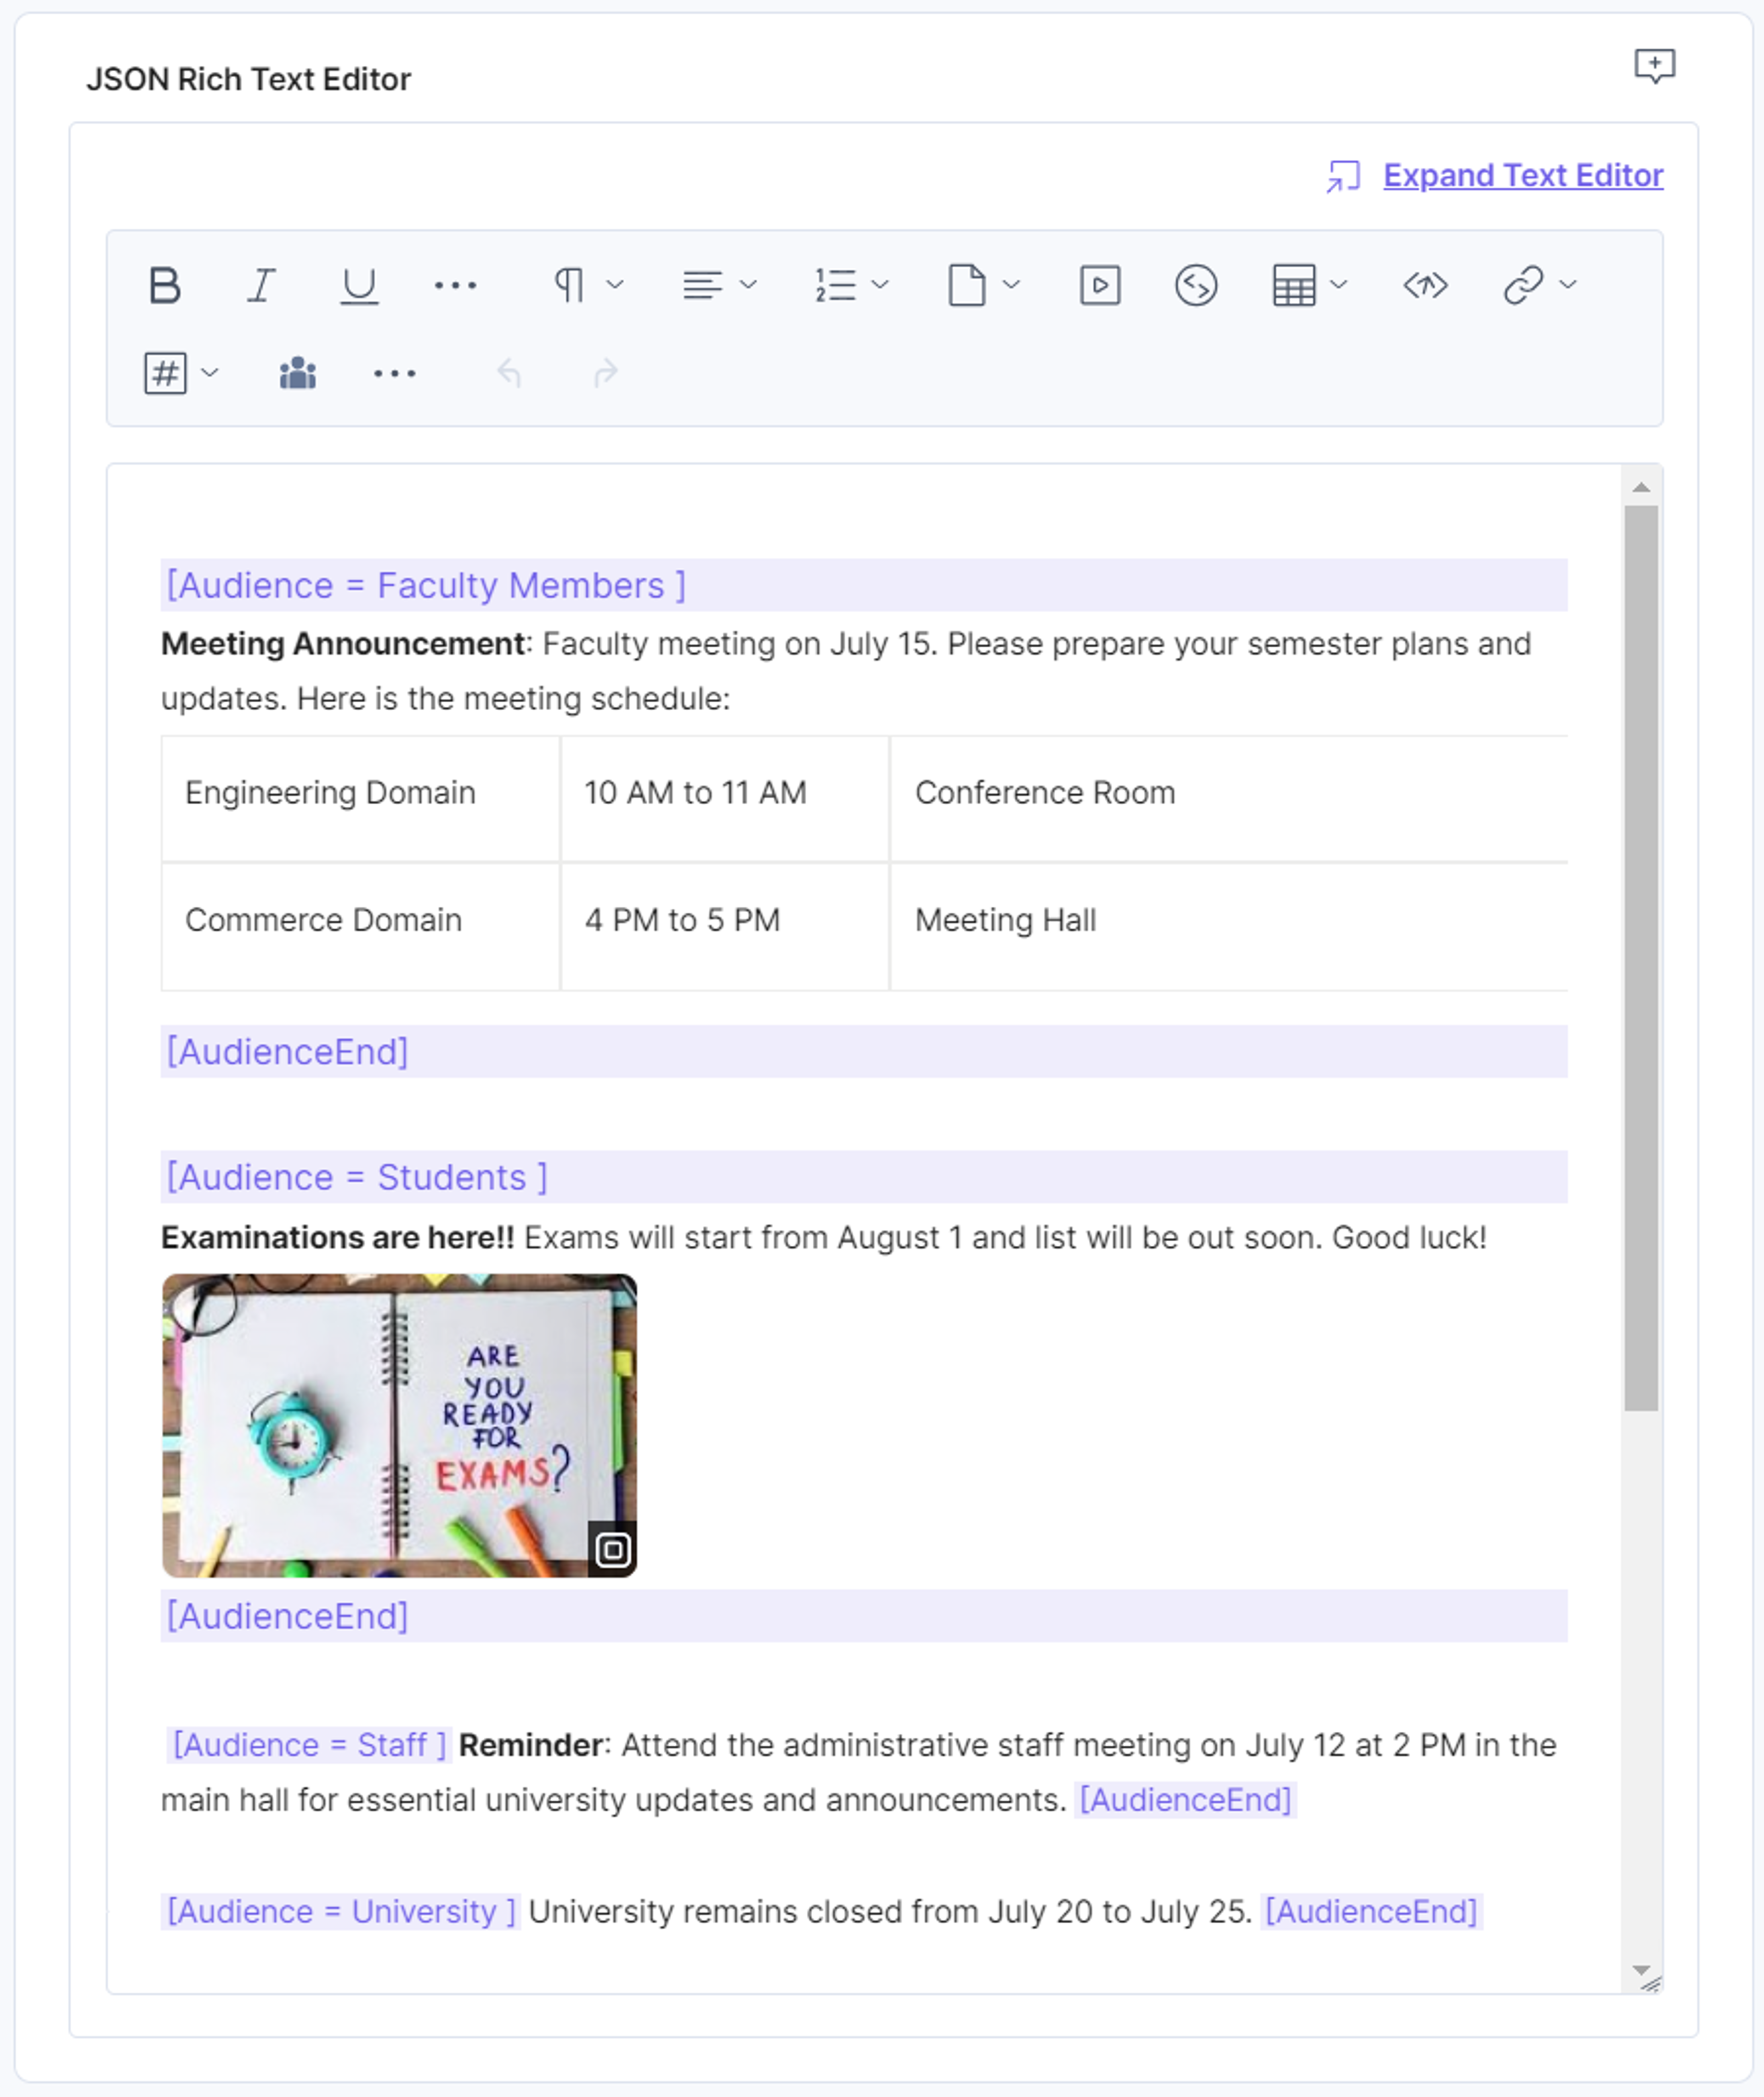Click the Audience = Staff tag

click(309, 1745)
